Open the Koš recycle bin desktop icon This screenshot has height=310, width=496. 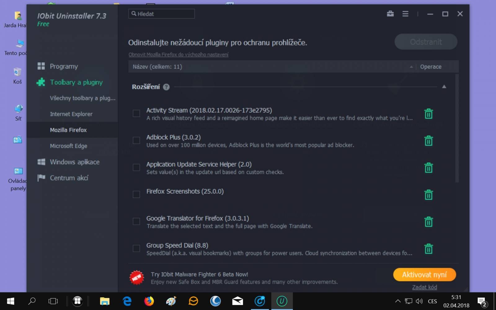click(17, 76)
